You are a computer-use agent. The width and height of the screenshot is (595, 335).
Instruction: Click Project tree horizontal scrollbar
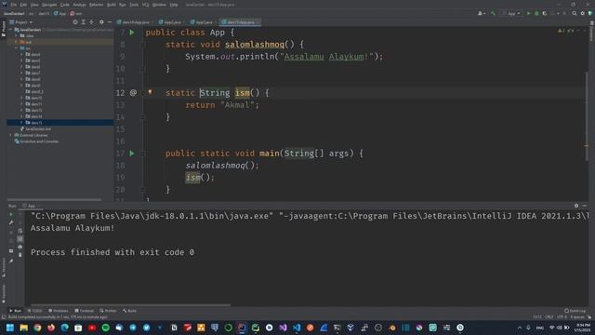[x=54, y=200]
